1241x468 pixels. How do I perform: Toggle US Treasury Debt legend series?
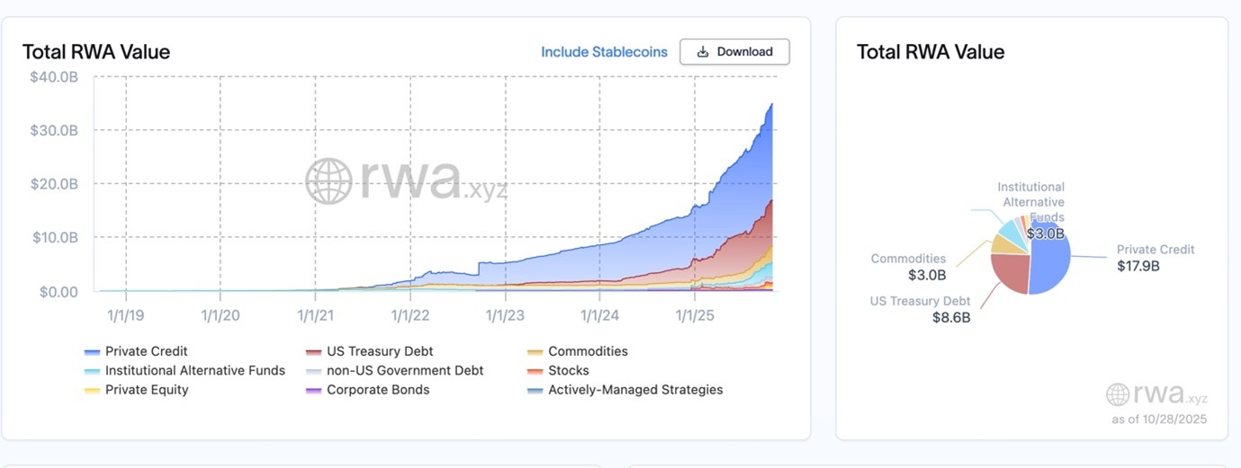tap(379, 351)
